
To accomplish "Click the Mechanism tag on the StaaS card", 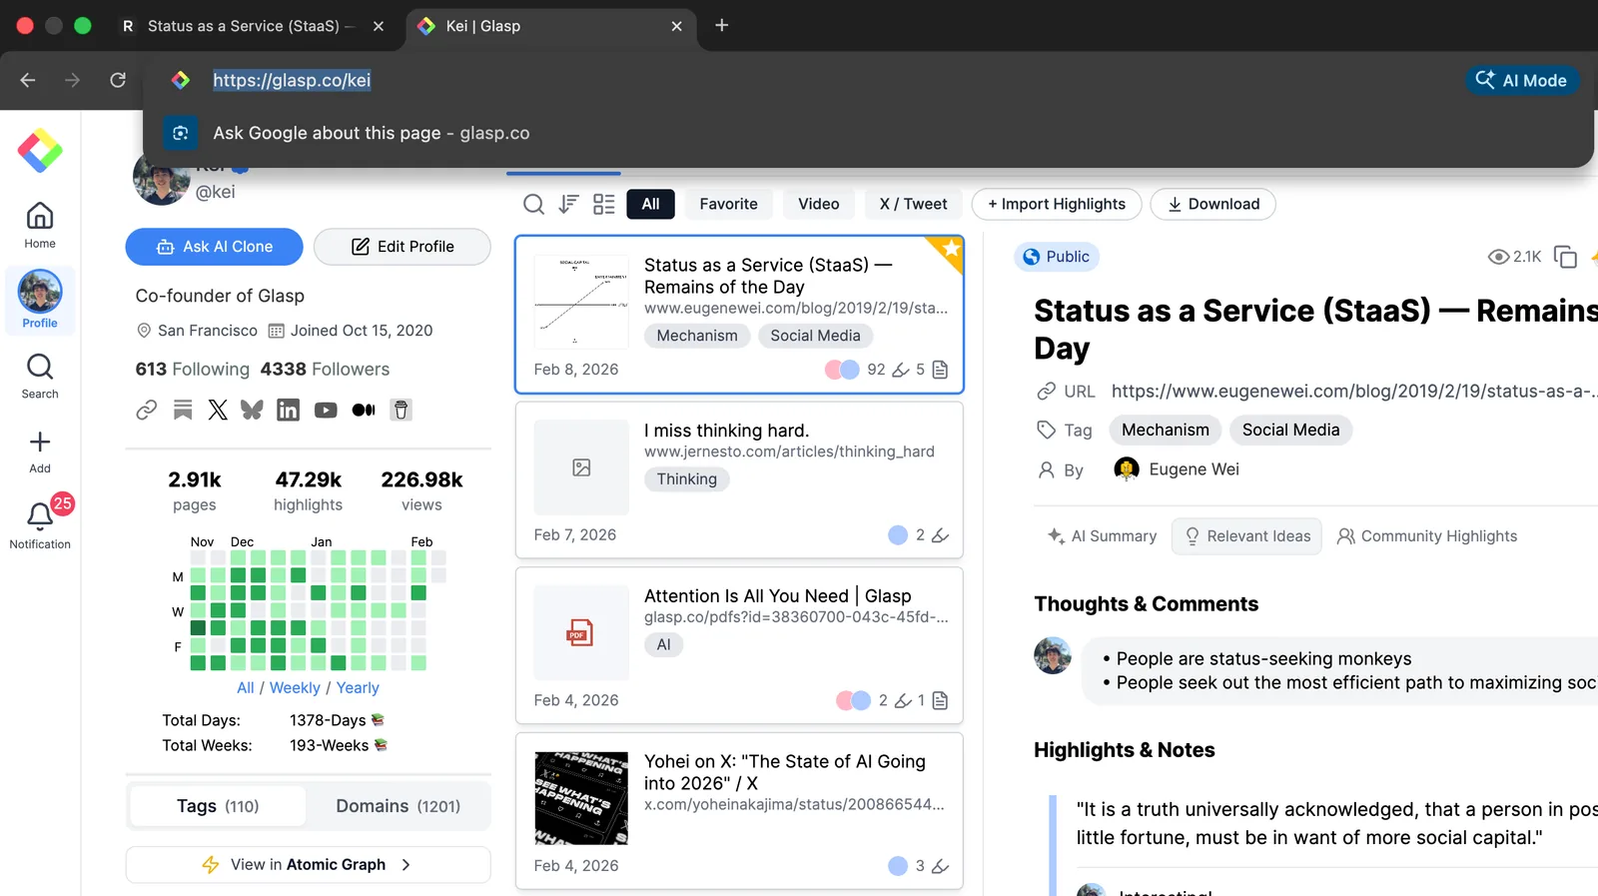I will point(697,337).
